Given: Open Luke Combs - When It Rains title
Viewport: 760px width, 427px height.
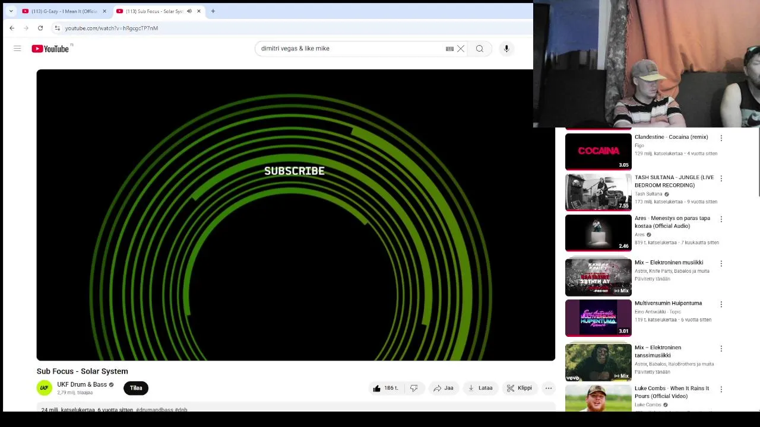Looking at the screenshot, I should [672, 392].
